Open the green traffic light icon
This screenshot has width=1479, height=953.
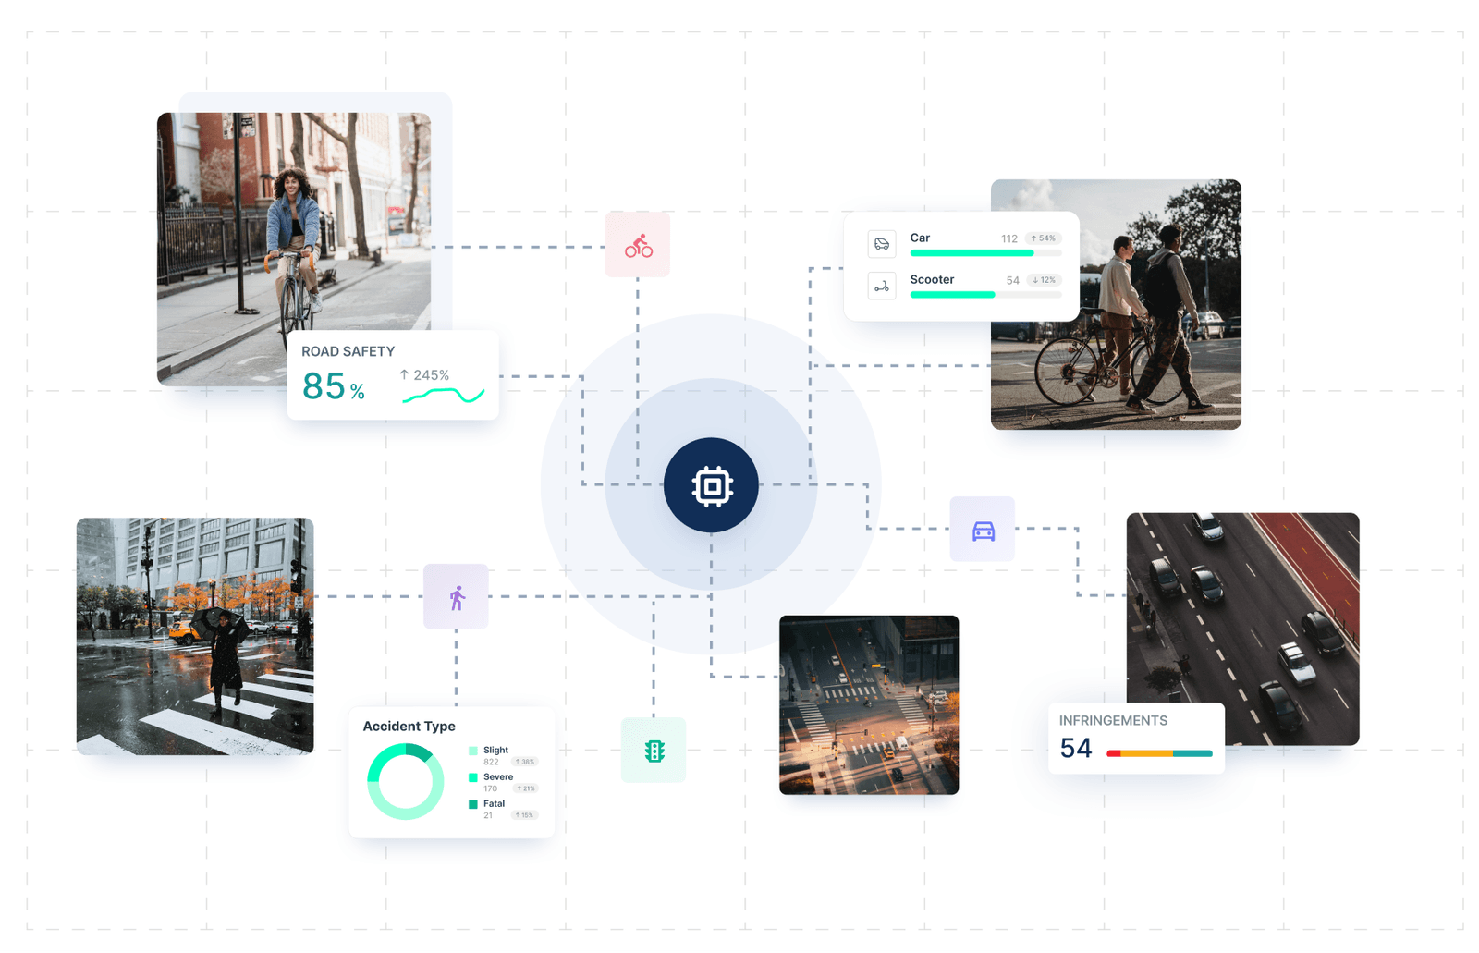[x=654, y=751]
